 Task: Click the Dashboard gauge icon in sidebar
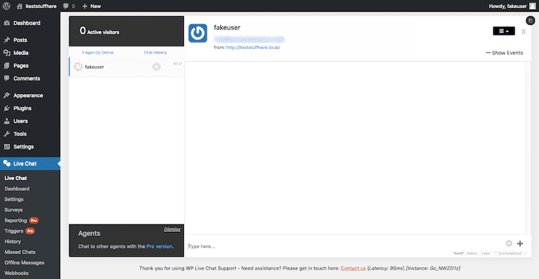tap(7, 23)
